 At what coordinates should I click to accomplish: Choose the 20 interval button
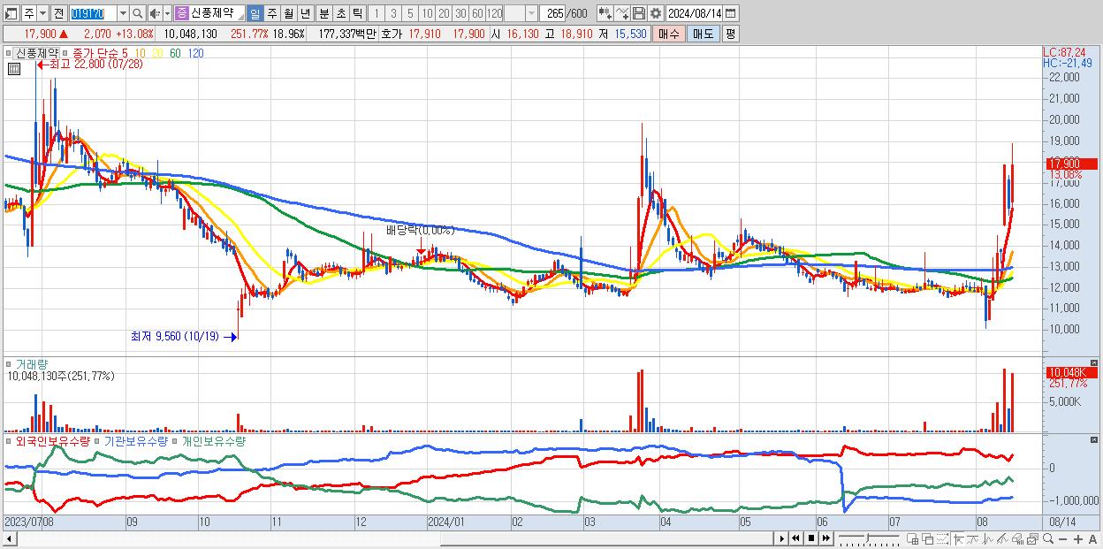tap(444, 13)
